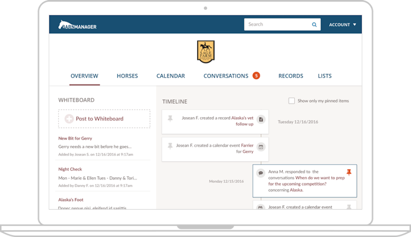This screenshot has width=411, height=237.
Task: Follow the Alaska's vet follow up record link
Action: (x=242, y=121)
